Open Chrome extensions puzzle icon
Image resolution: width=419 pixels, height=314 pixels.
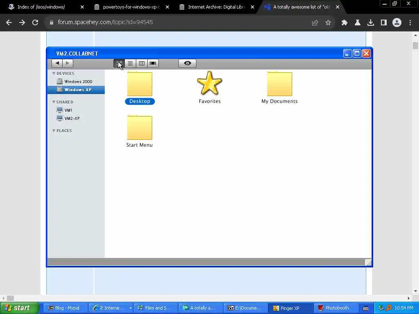coord(345,23)
